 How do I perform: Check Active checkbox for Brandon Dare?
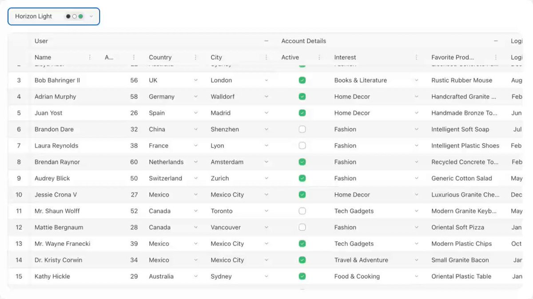click(x=302, y=129)
